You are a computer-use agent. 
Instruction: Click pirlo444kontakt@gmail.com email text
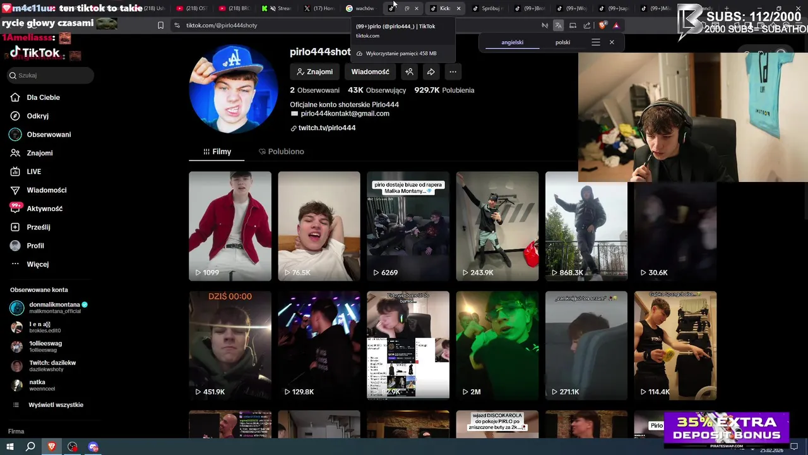(345, 114)
